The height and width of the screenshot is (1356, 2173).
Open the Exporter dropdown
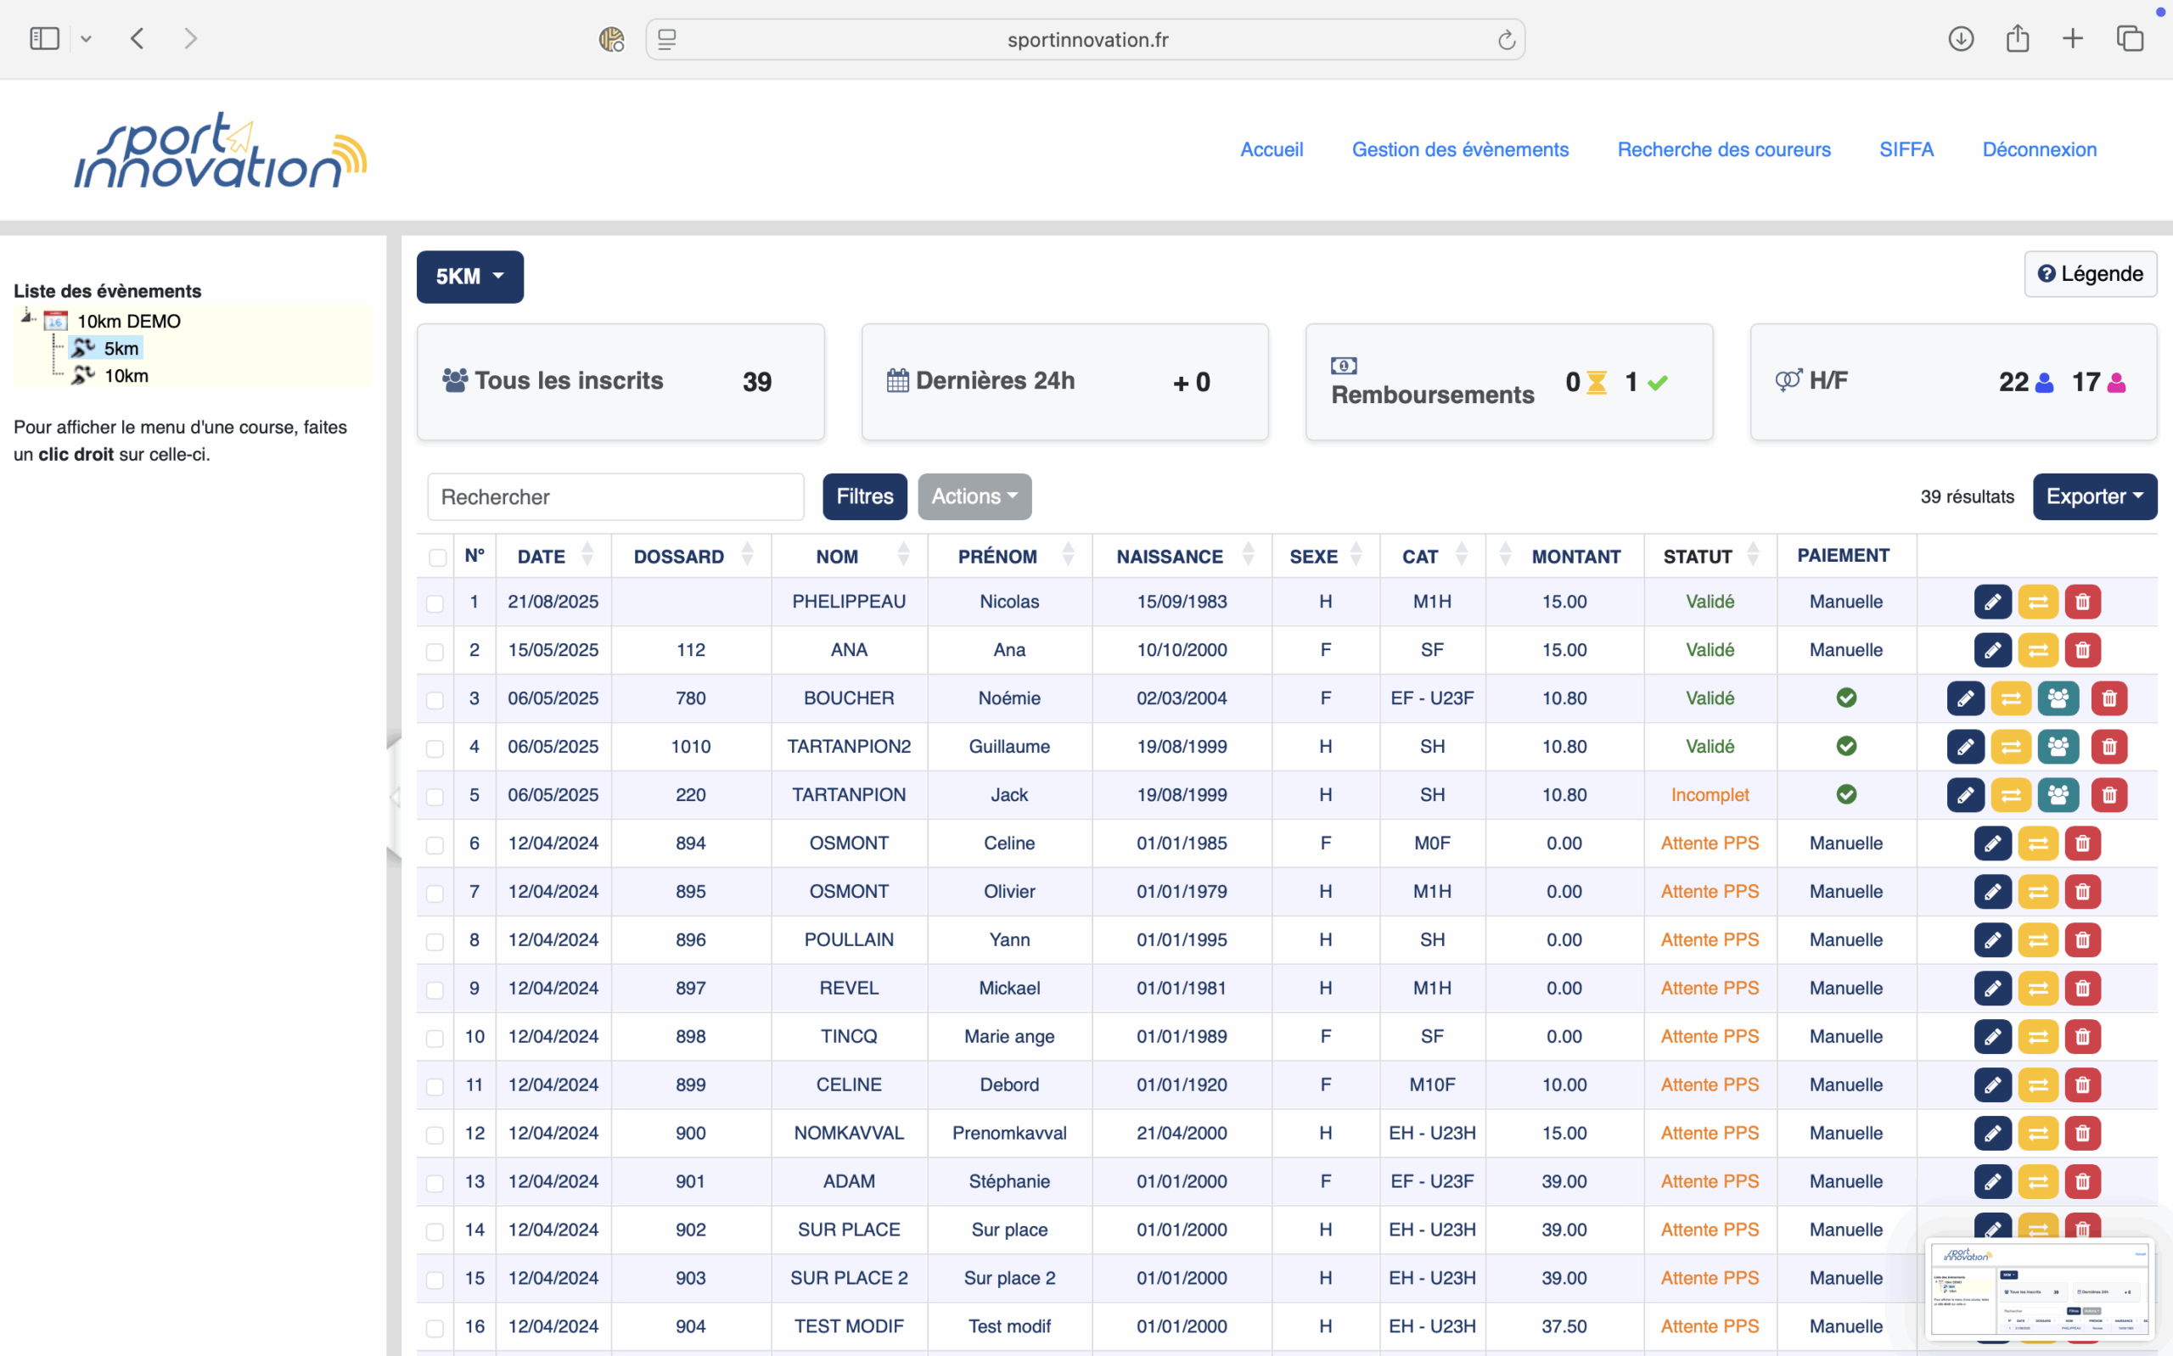(2093, 497)
